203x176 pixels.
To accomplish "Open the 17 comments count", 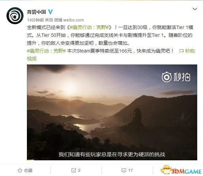I will coord(130,170).
